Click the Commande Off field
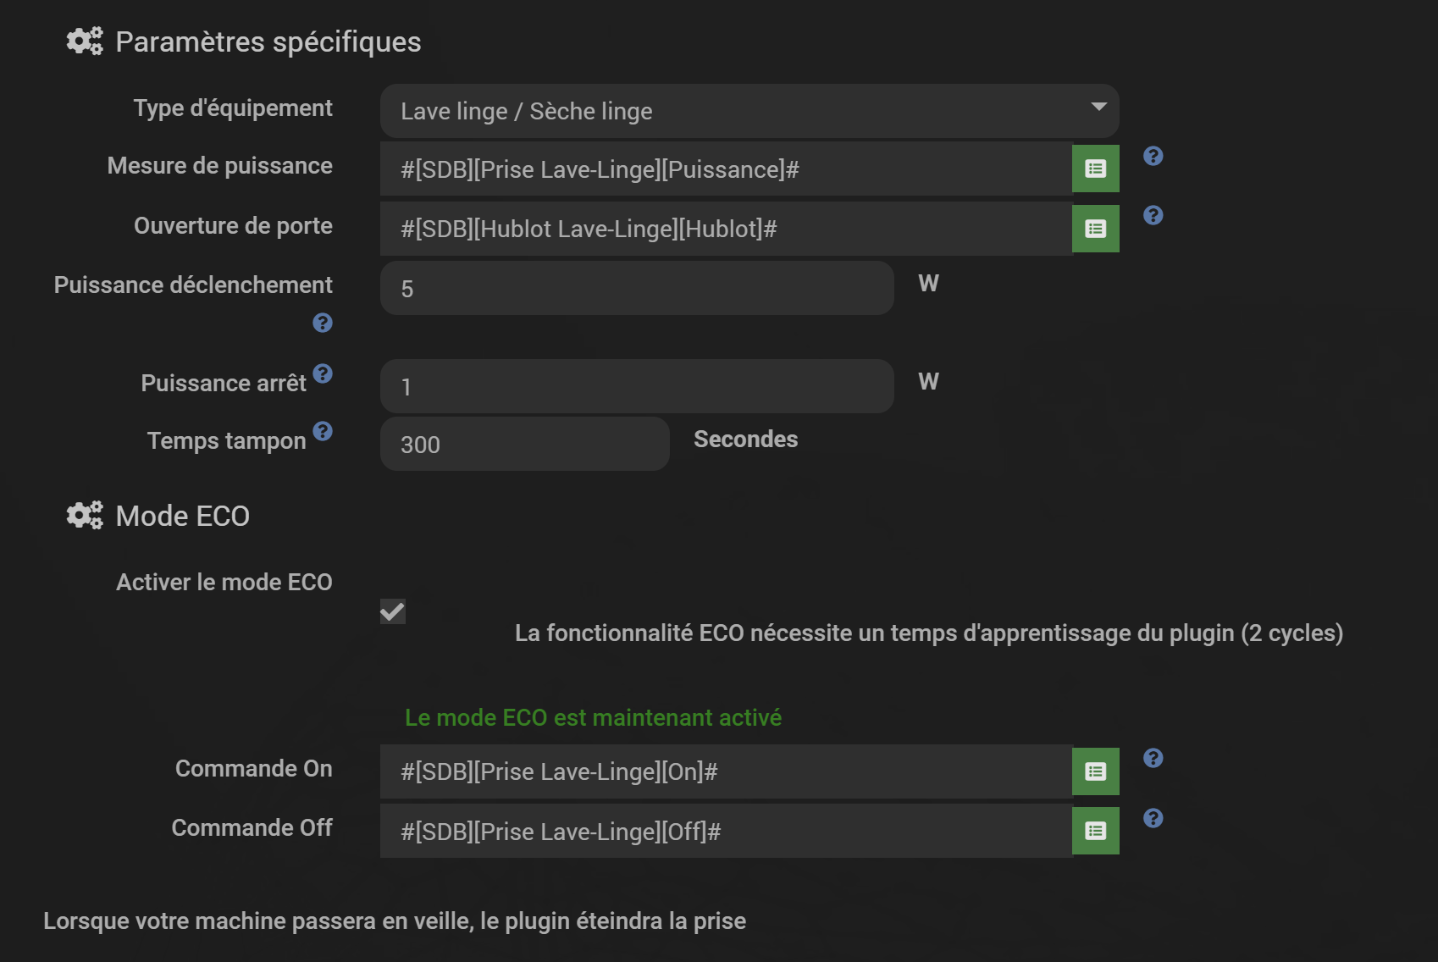 726,831
